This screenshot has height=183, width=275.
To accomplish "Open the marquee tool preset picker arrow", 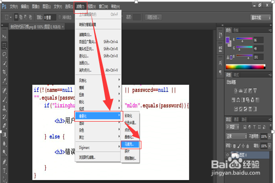I will 11,17.
